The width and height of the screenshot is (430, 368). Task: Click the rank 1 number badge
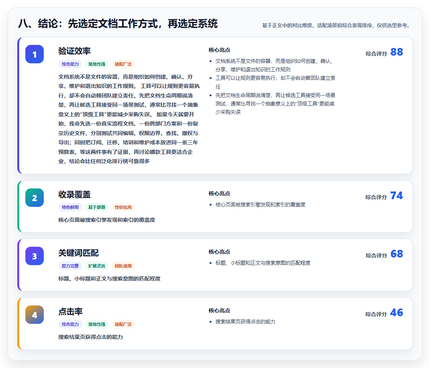point(35,54)
